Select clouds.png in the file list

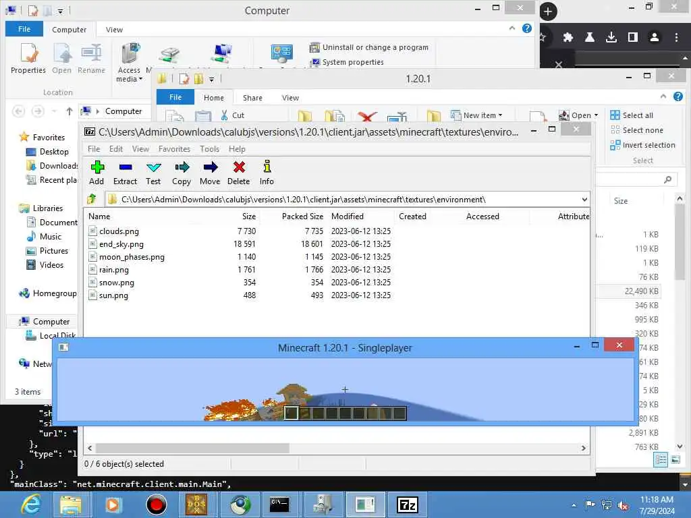[119, 231]
